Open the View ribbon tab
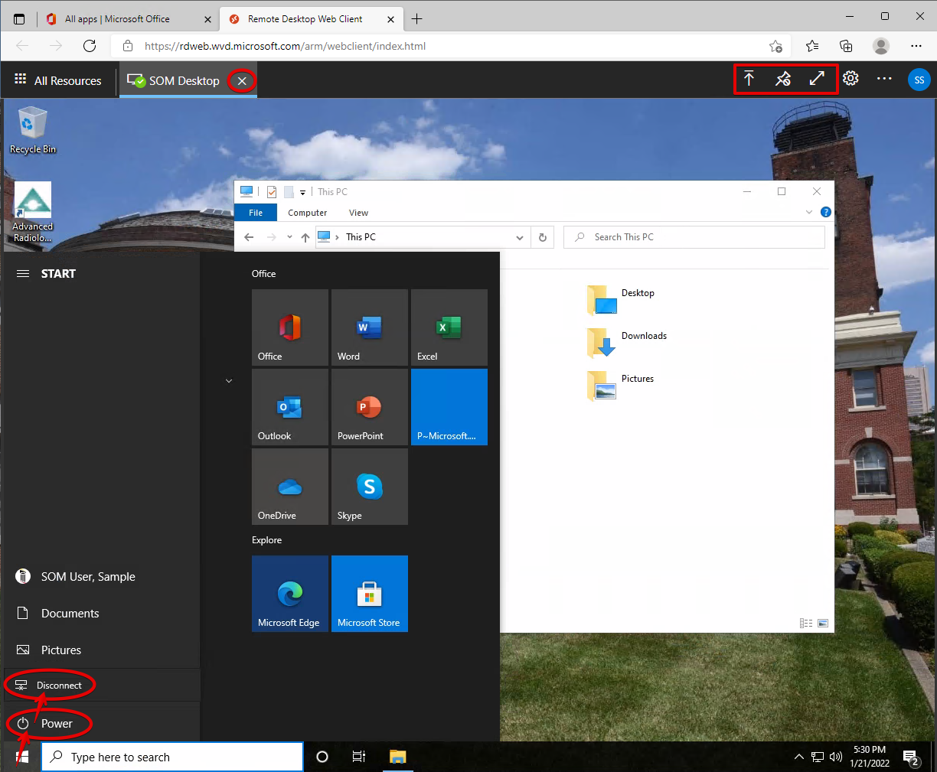This screenshot has width=937, height=772. coord(358,213)
